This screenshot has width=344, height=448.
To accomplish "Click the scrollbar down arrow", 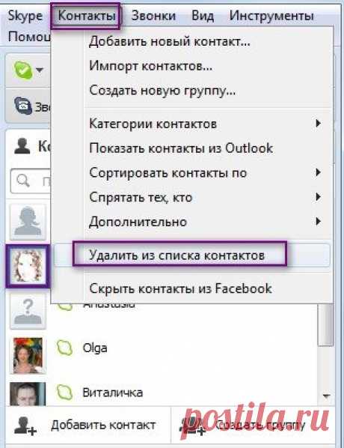I will pyautogui.click(x=326, y=396).
